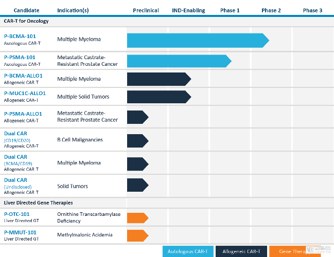
Task: Click the orange P-OTC-101 progress arrow
Action: click(137, 218)
